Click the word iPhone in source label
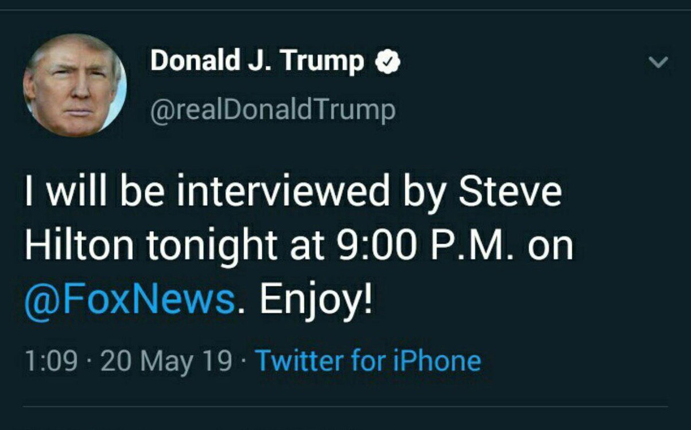The width and height of the screenshot is (691, 430). 436,361
